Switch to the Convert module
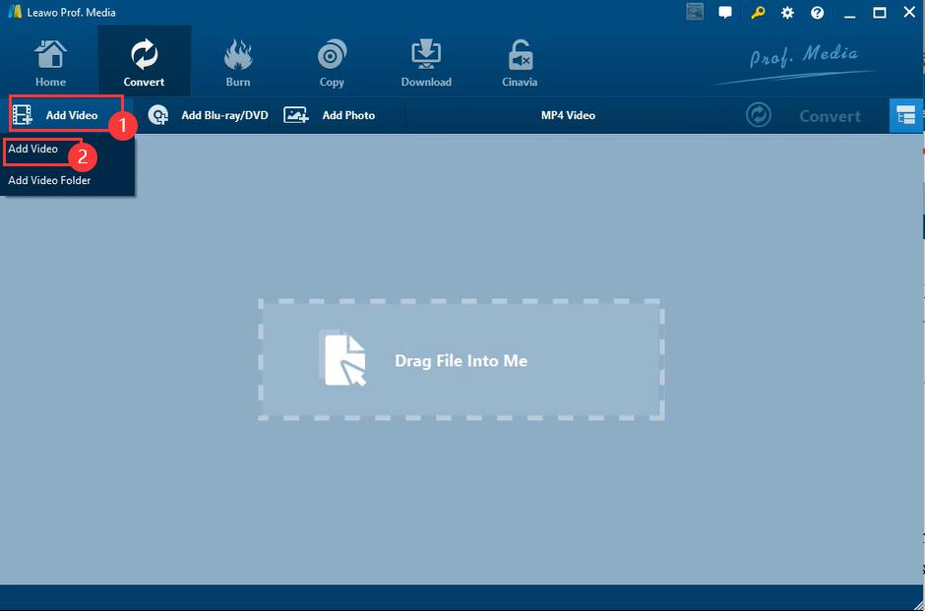The width and height of the screenshot is (925, 611). pos(144,62)
